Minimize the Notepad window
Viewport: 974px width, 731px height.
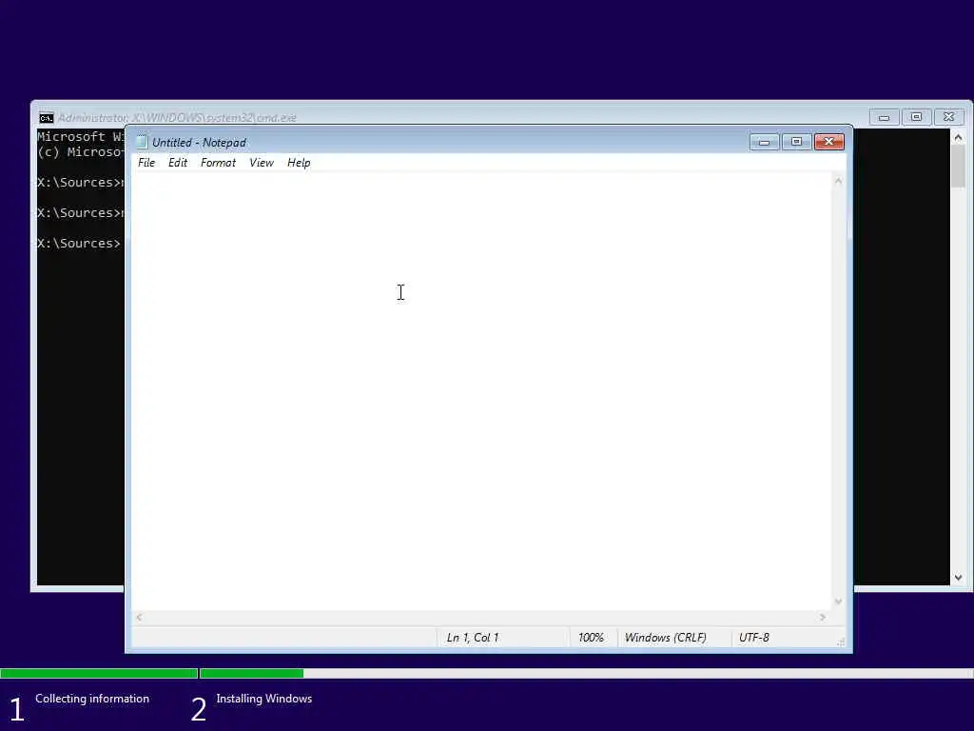[x=764, y=143]
